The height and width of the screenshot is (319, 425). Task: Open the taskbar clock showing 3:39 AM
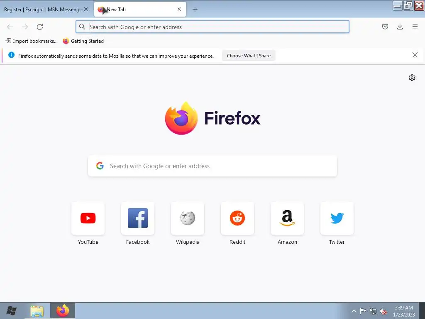coord(404,311)
